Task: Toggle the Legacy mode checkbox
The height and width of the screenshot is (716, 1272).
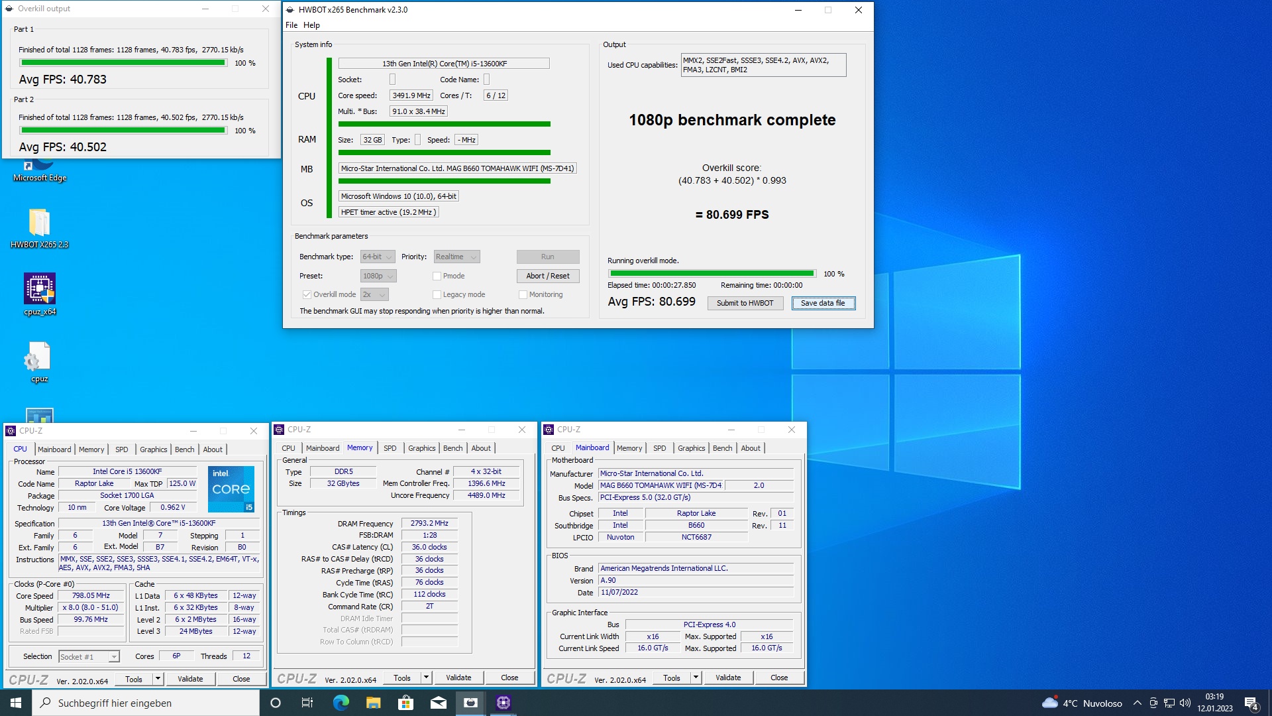Action: pos(437,294)
